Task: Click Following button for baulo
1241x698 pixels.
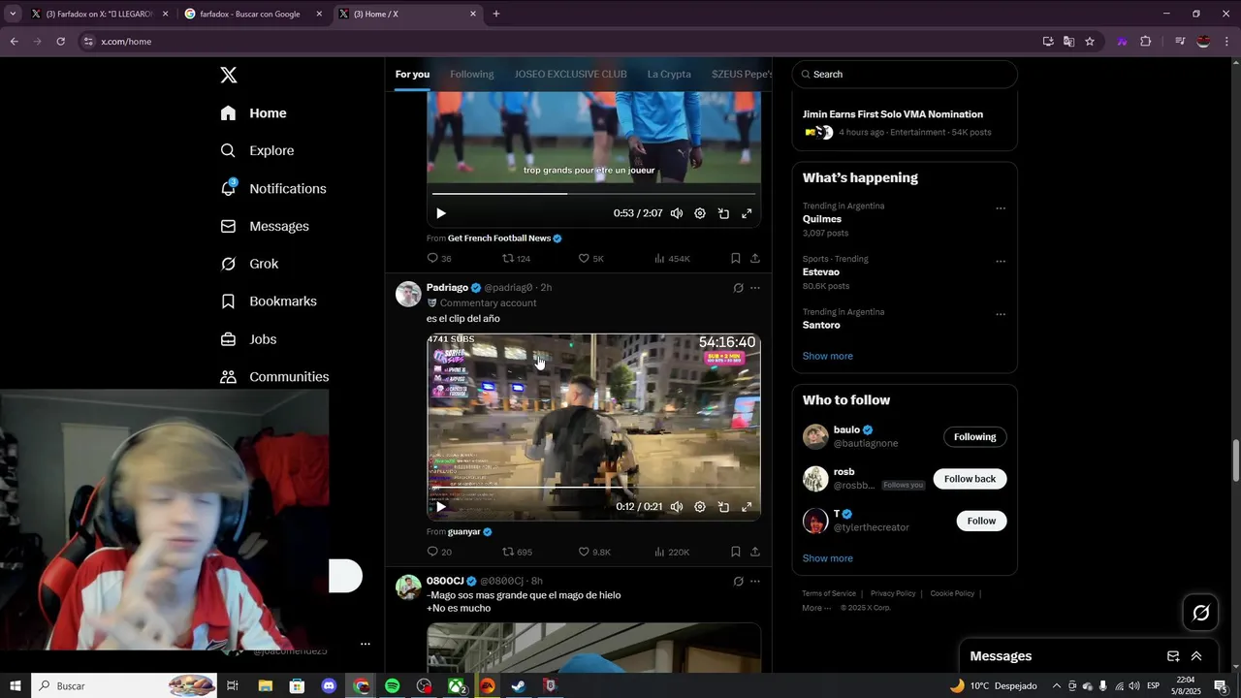Action: [x=974, y=437]
